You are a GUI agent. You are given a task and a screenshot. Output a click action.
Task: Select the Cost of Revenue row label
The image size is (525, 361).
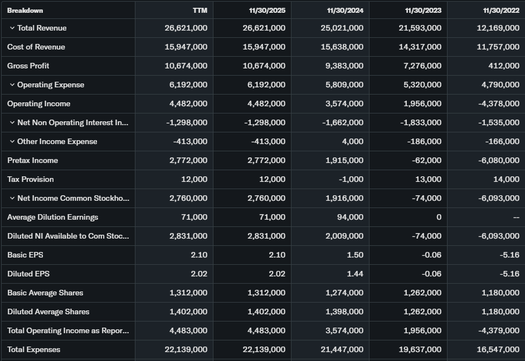[x=36, y=47]
